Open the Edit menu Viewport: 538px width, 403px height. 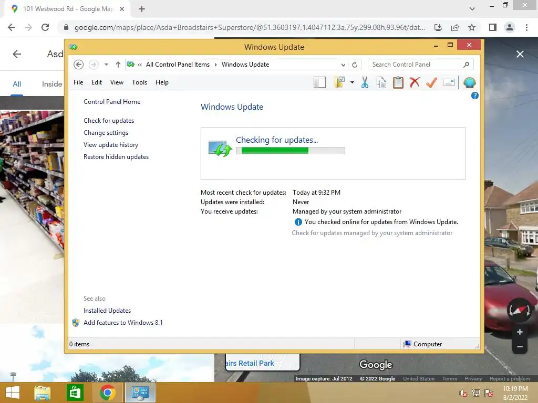97,82
